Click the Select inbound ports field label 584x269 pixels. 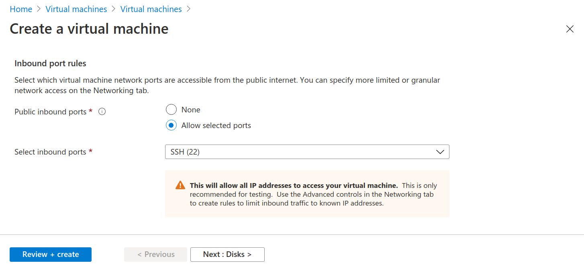50,152
